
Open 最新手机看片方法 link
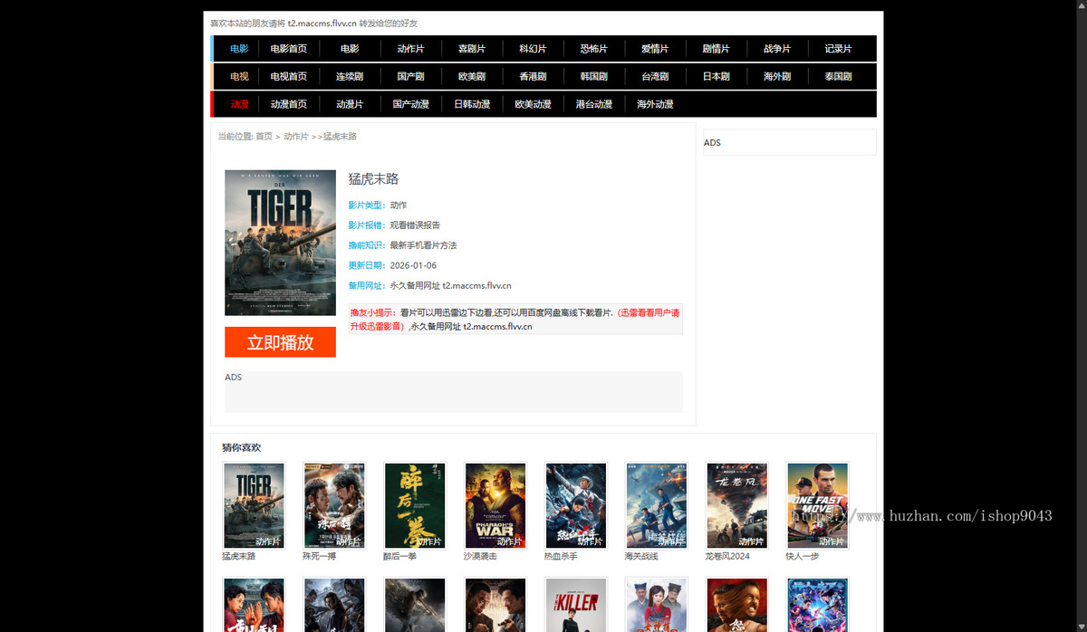coord(423,245)
